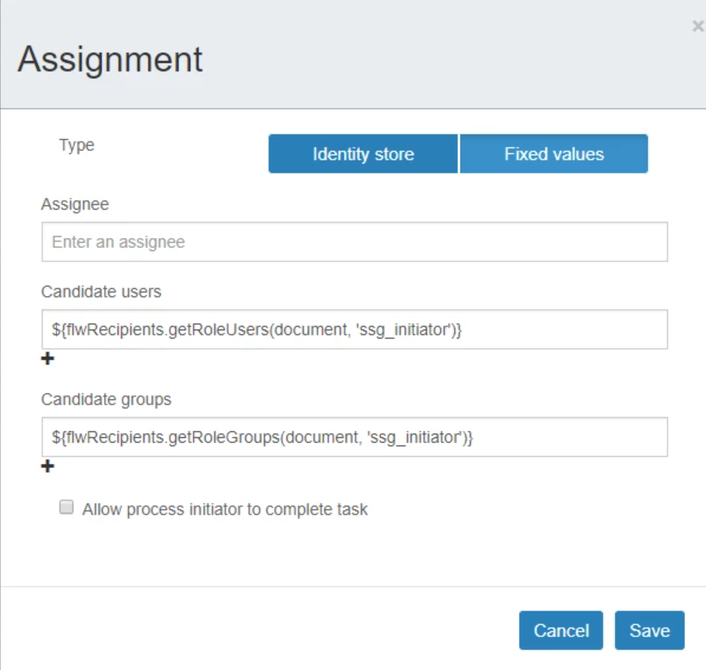Switch to the Fixed values type
Viewport: 706px width, 670px height.
554,154
